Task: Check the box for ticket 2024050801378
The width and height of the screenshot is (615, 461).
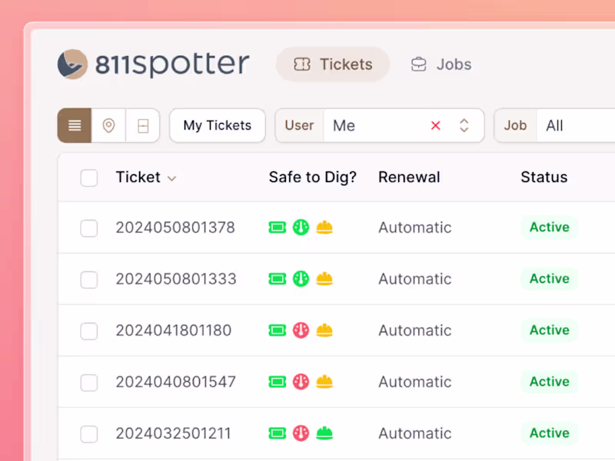Action: pyautogui.click(x=89, y=228)
